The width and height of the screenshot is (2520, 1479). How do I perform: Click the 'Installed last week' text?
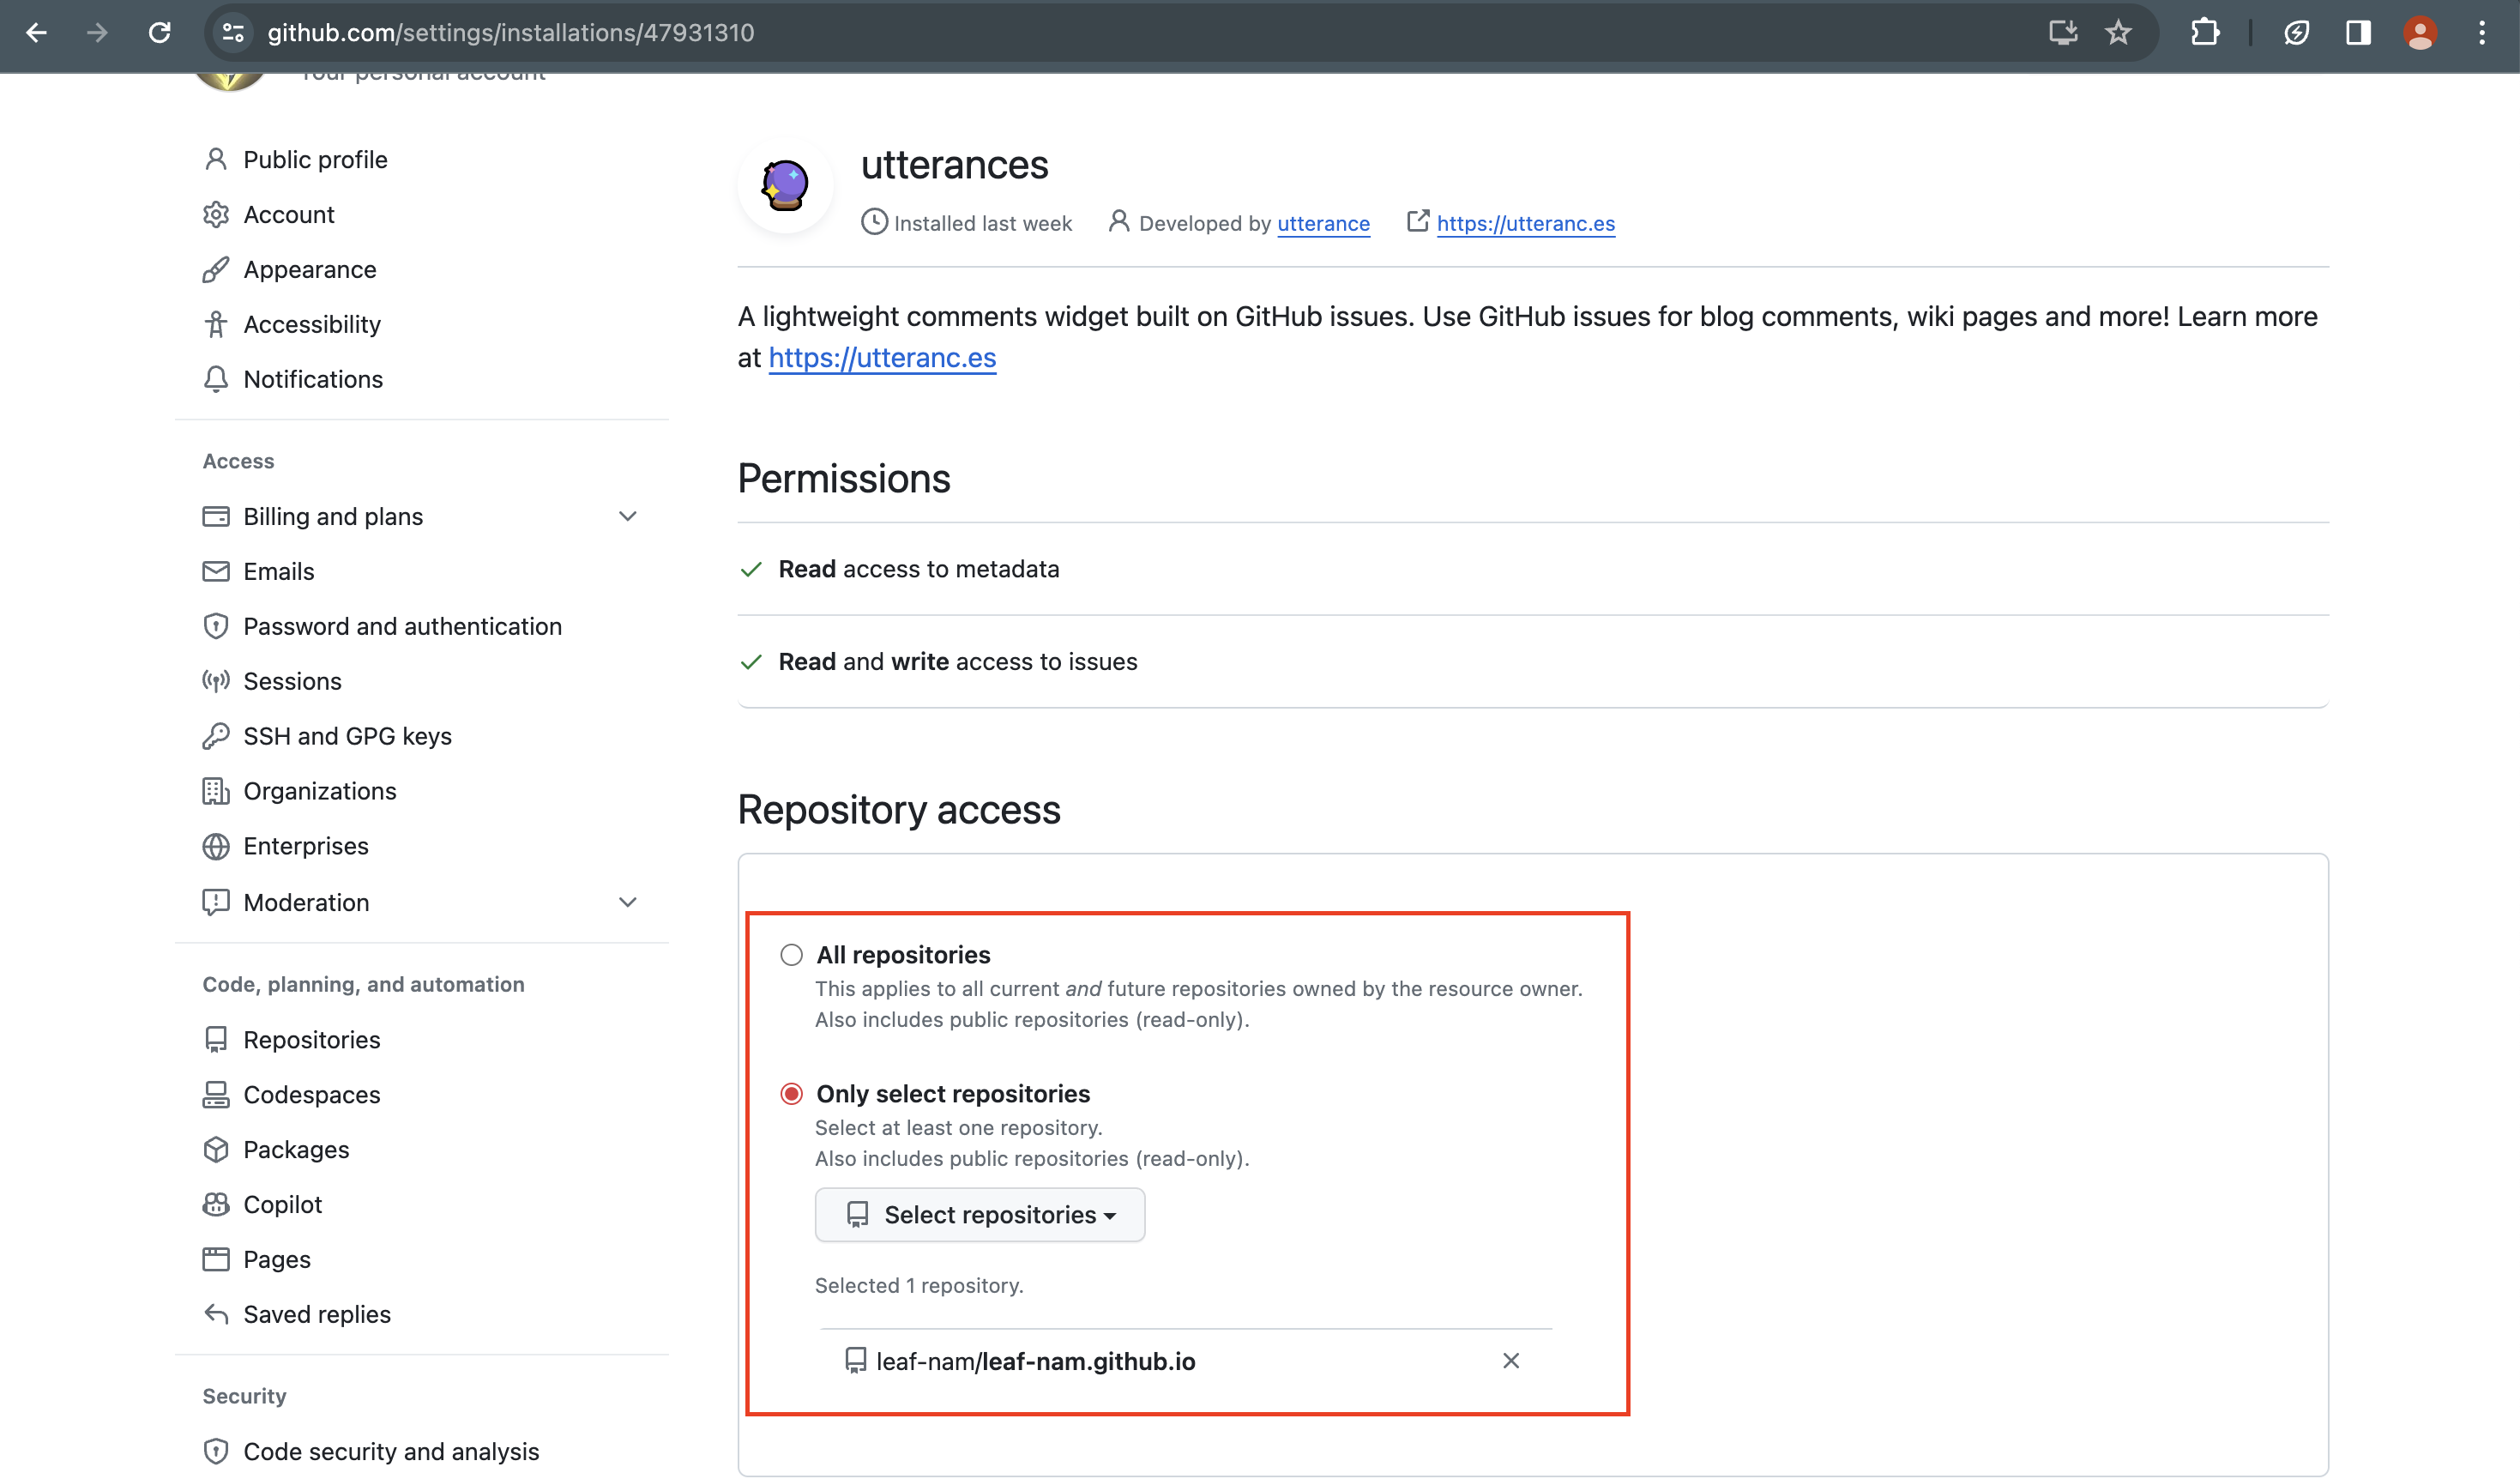tap(982, 223)
